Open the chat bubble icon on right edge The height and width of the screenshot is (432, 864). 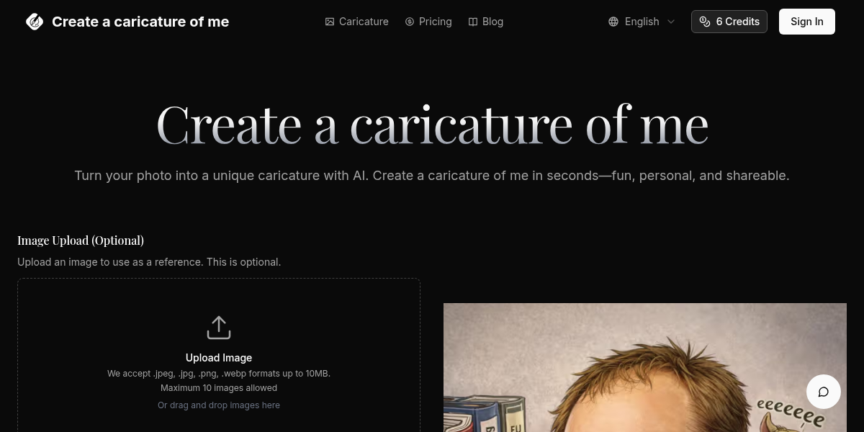pyautogui.click(x=824, y=392)
